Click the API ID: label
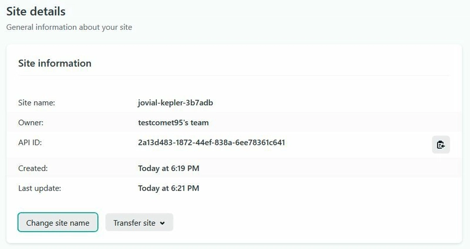470x249 pixels. pos(31,143)
